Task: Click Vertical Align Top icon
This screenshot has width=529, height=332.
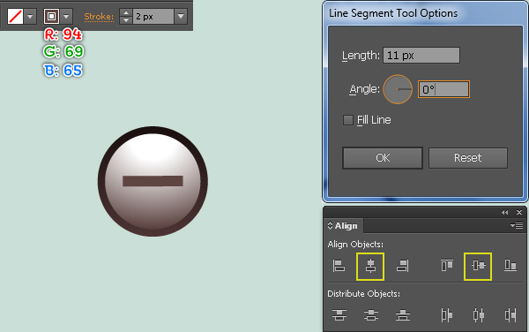Action: 447,266
